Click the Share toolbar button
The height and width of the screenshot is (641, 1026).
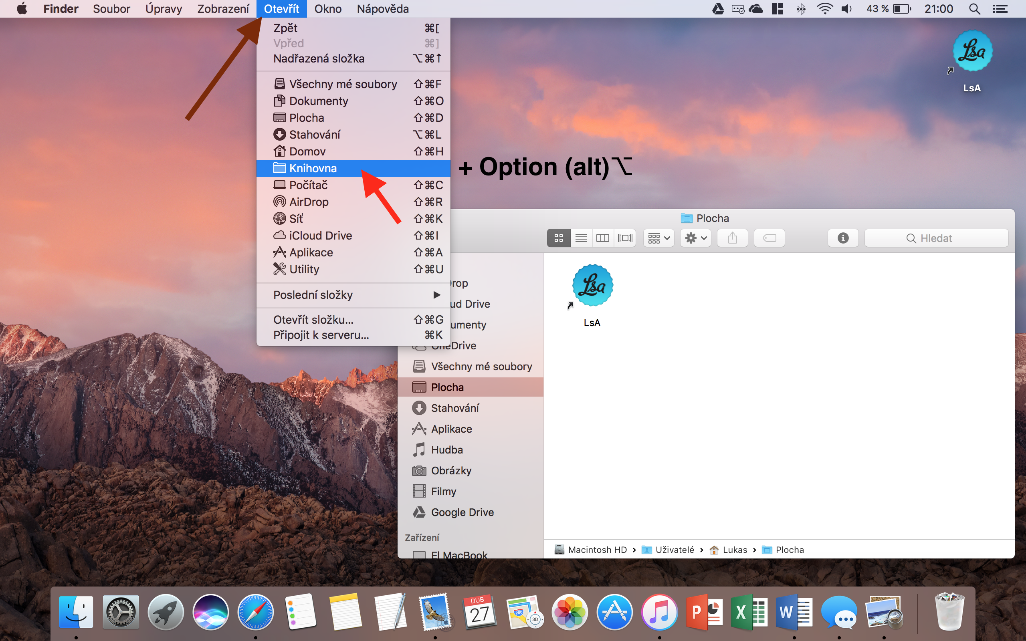[732, 238]
